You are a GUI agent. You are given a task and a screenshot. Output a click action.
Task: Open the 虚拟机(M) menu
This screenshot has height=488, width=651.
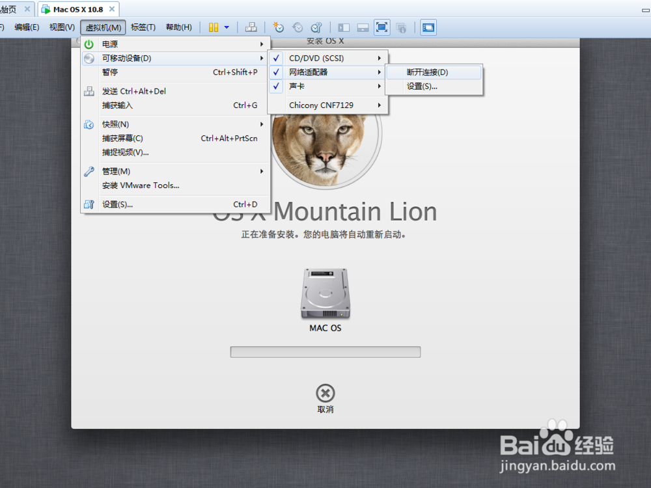[103, 27]
